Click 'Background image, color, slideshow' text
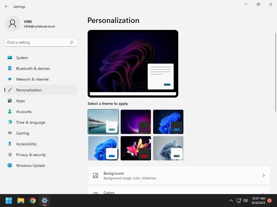This screenshot has width=277, height=207. [x=130, y=178]
